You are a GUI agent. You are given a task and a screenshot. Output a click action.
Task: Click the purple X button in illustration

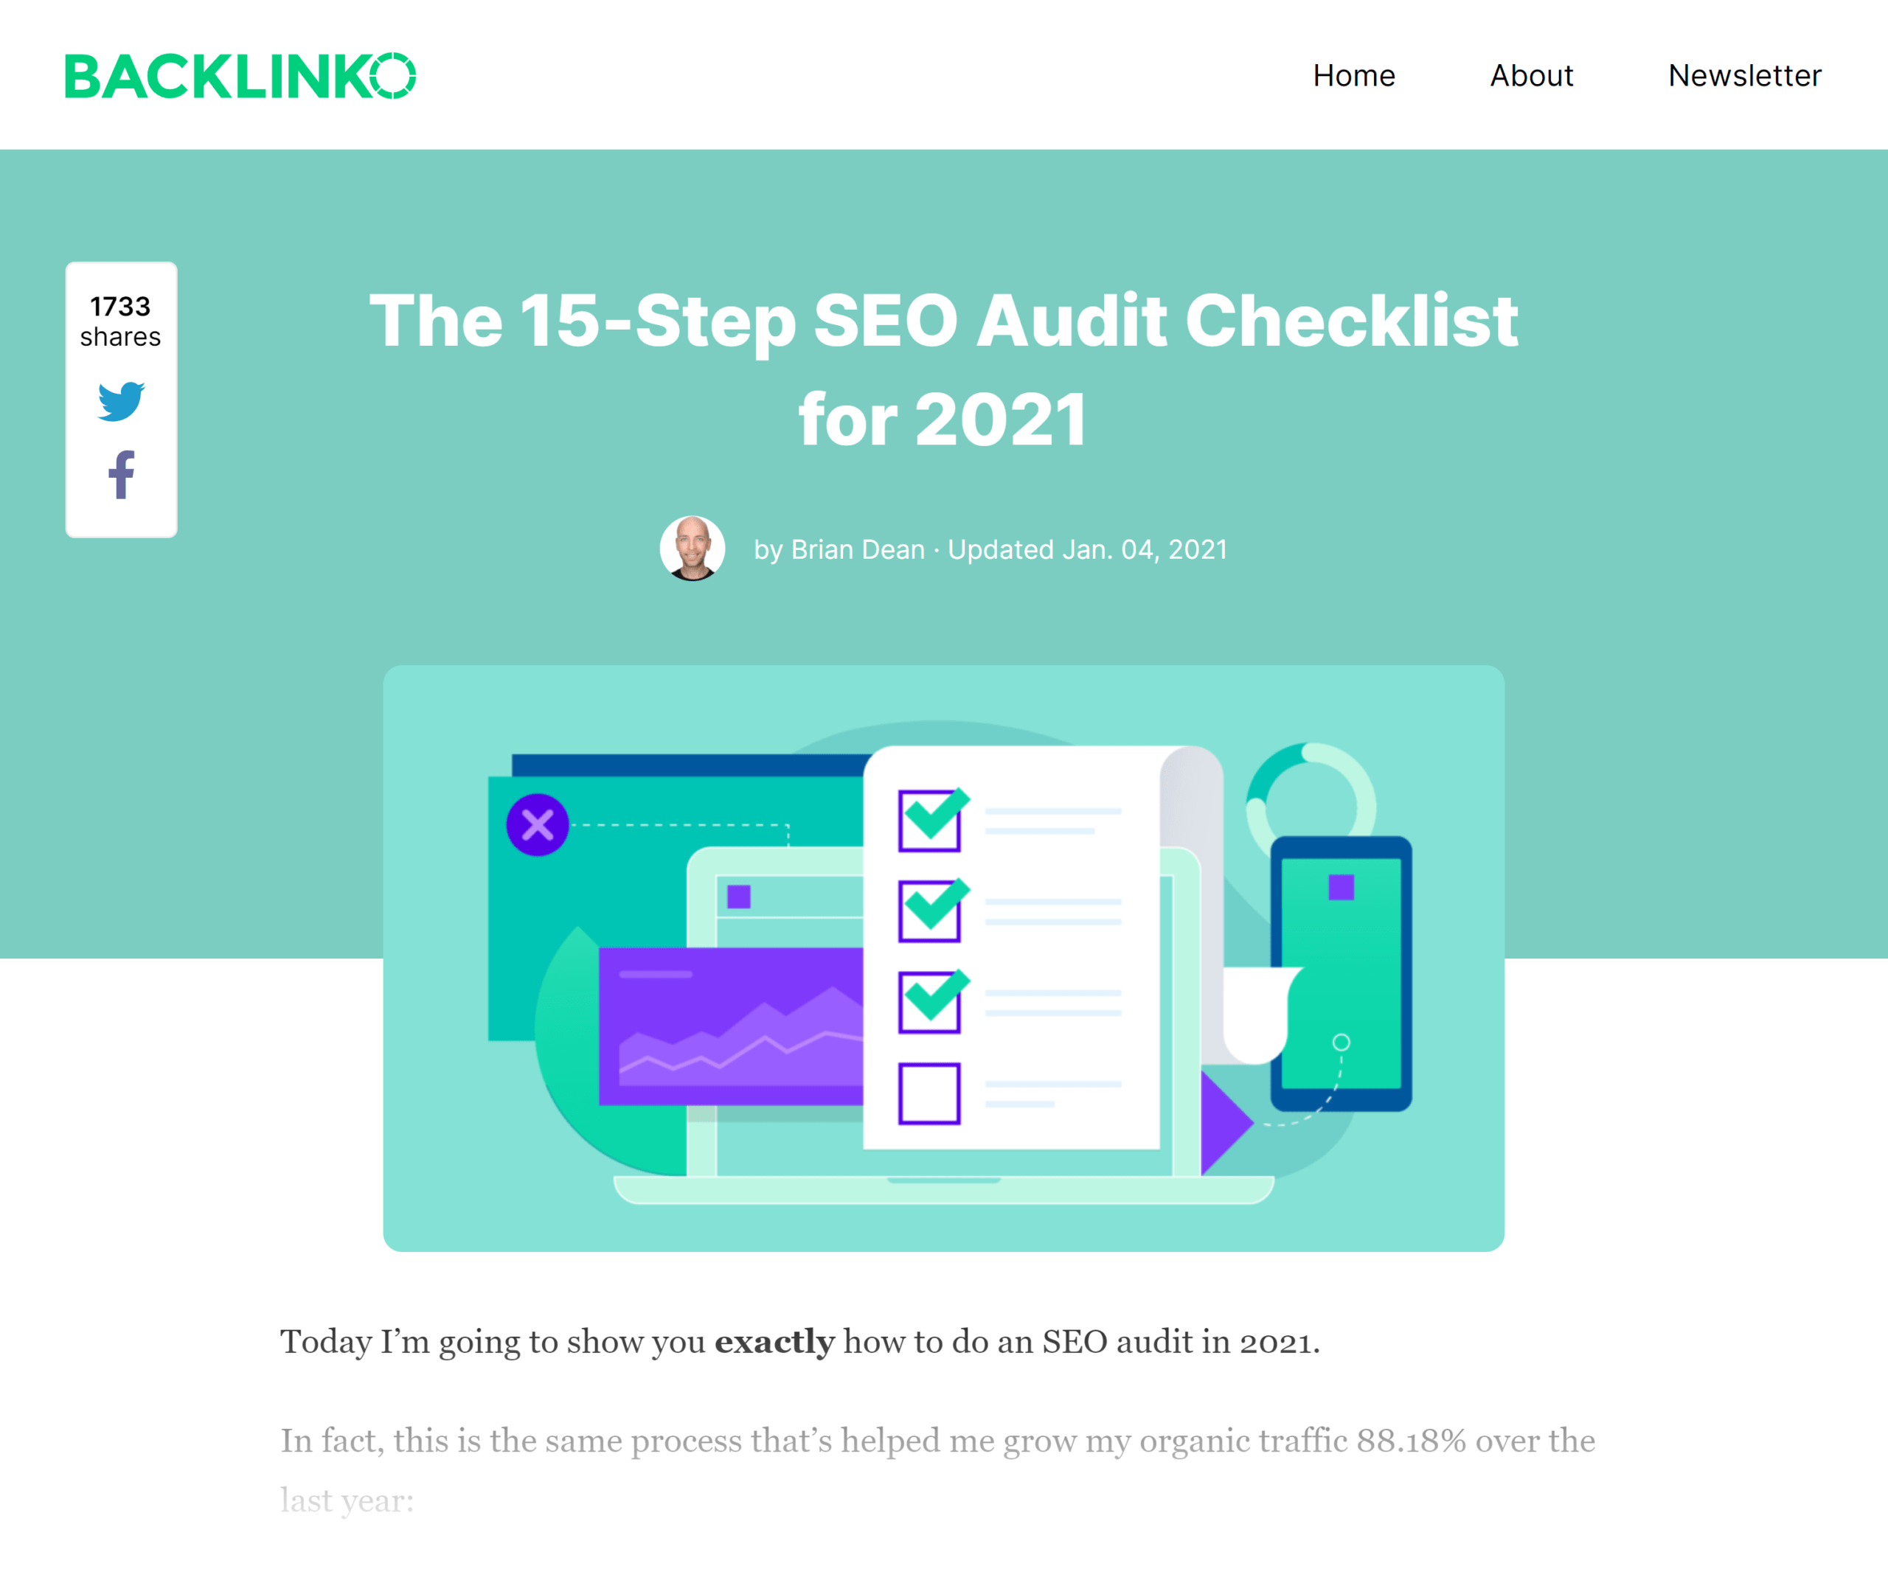(538, 824)
